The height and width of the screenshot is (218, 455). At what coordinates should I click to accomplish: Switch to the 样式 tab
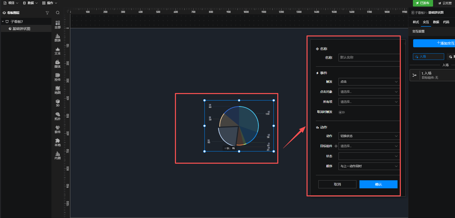coord(416,22)
